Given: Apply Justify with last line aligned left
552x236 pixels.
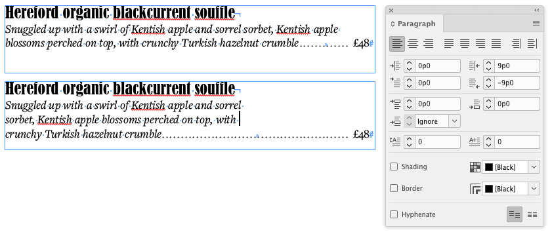Looking at the screenshot, I should (449, 44).
